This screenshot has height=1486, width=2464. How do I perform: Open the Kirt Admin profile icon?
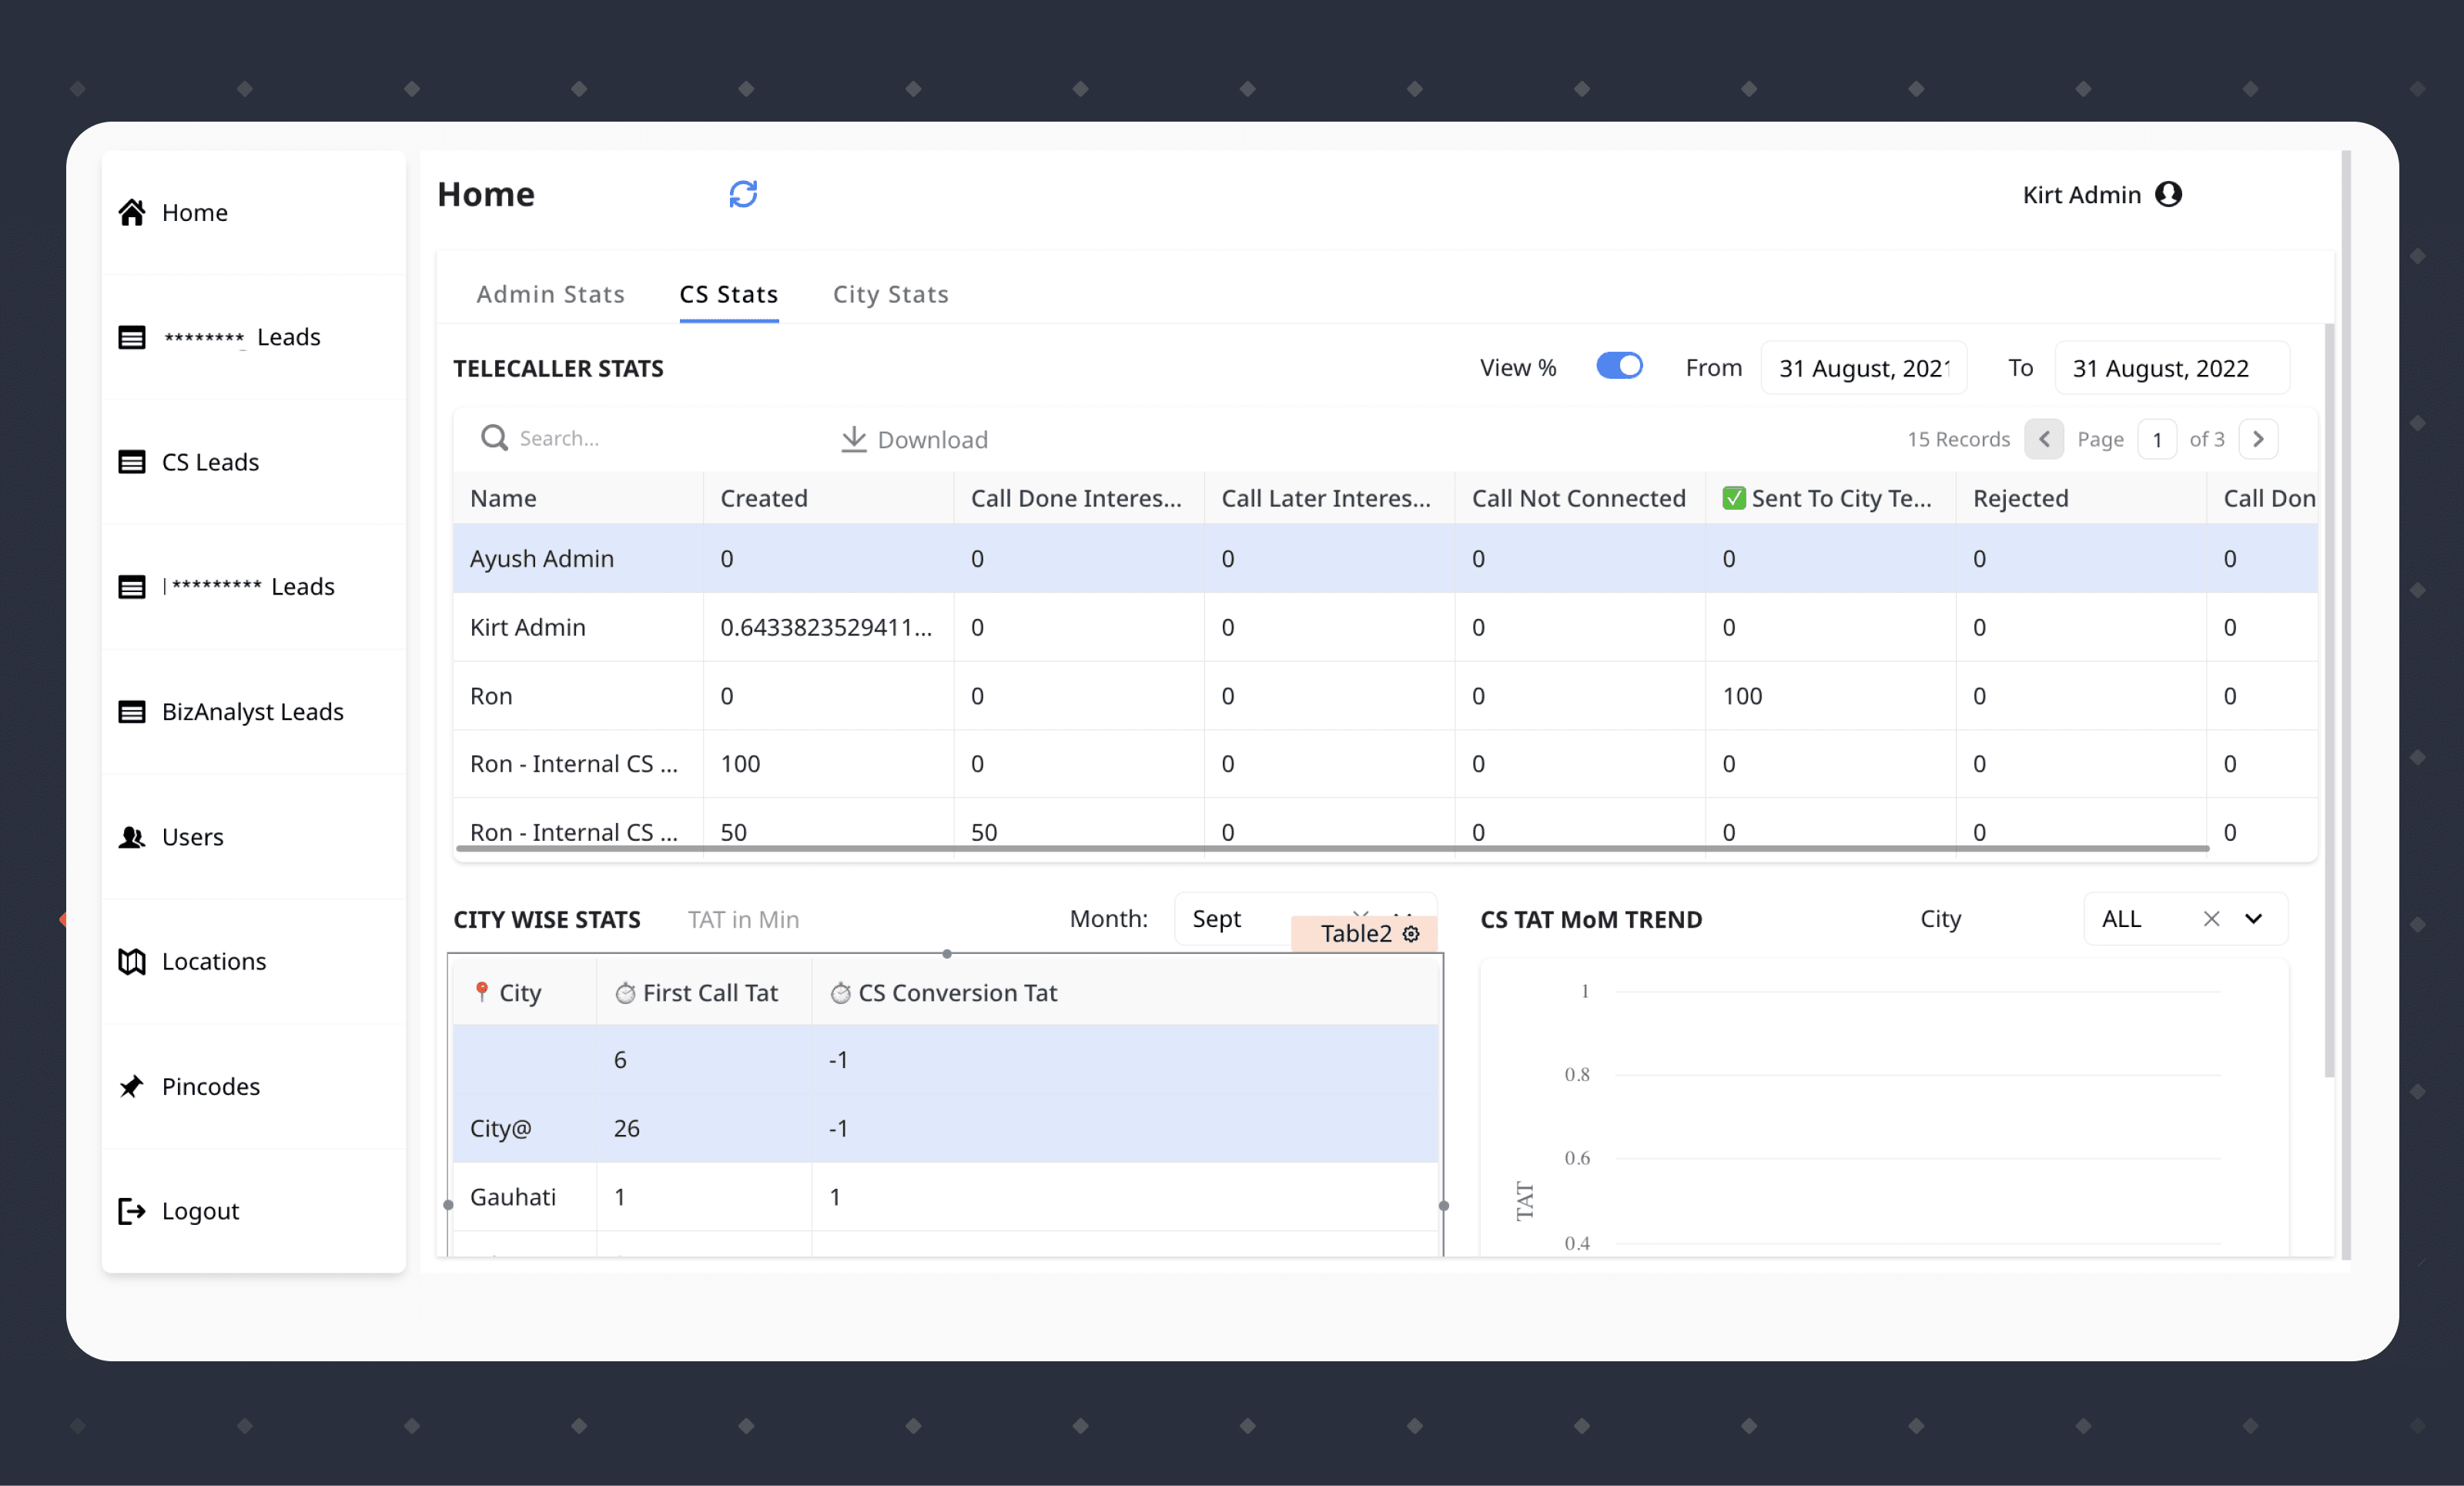click(x=2169, y=194)
